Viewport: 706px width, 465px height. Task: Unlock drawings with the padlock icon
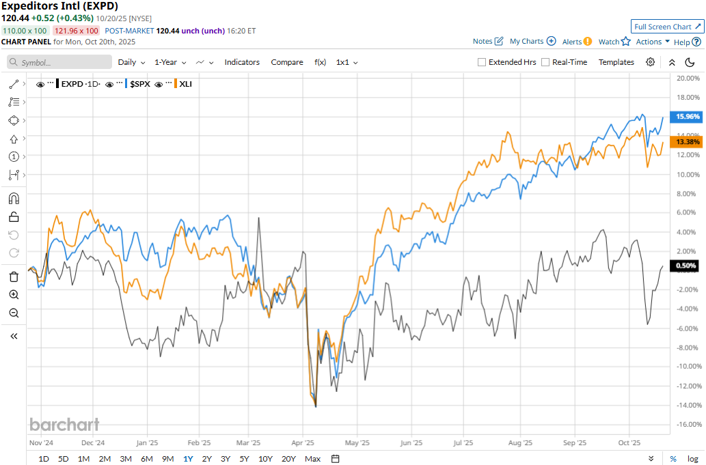tap(14, 216)
